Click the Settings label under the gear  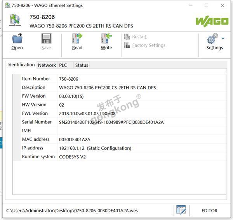point(215,48)
